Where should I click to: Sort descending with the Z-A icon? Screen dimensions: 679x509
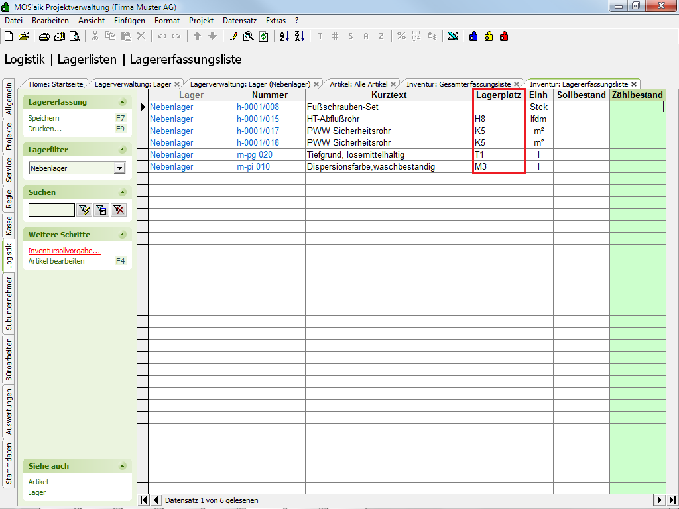(300, 37)
